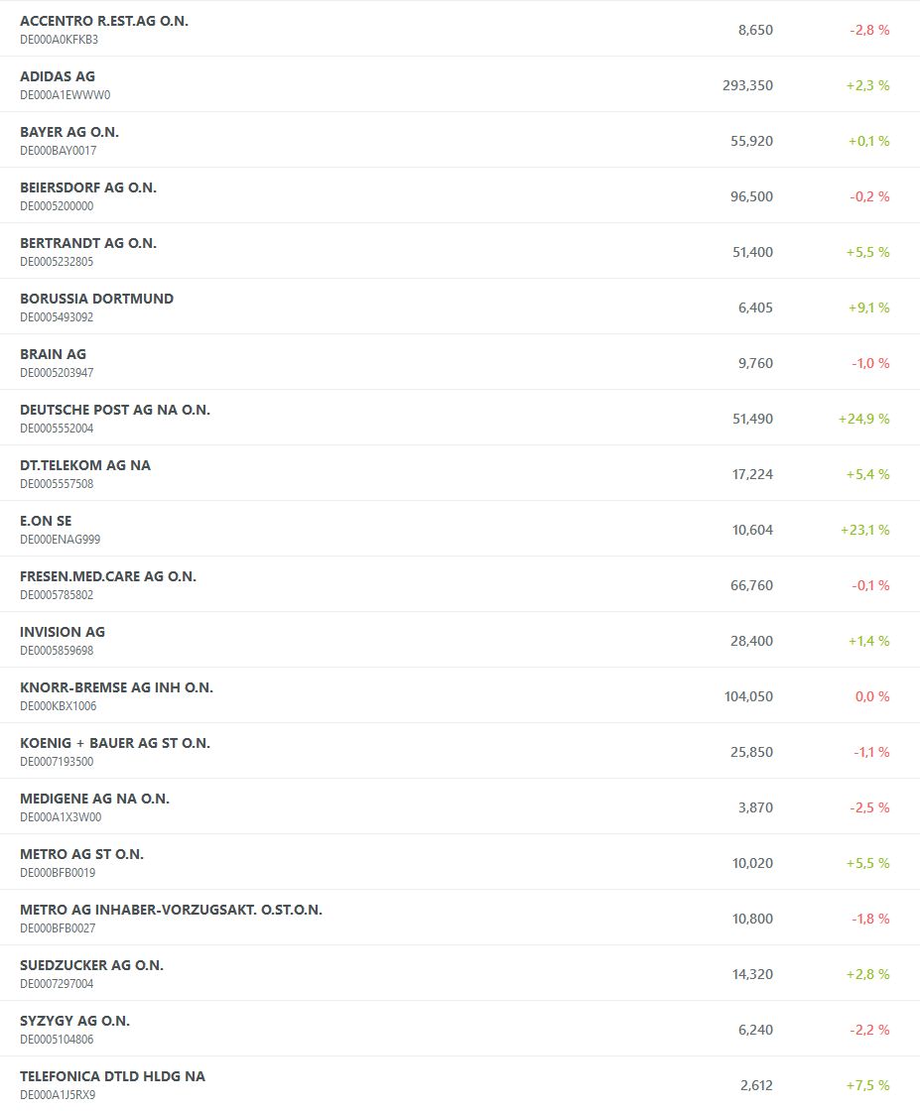Click the +9,1 % change for Borussia Dortmund
The image size is (920, 1111).
point(867,308)
